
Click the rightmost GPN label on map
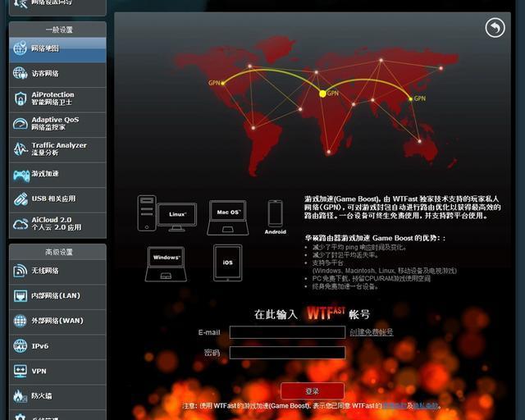click(x=419, y=98)
